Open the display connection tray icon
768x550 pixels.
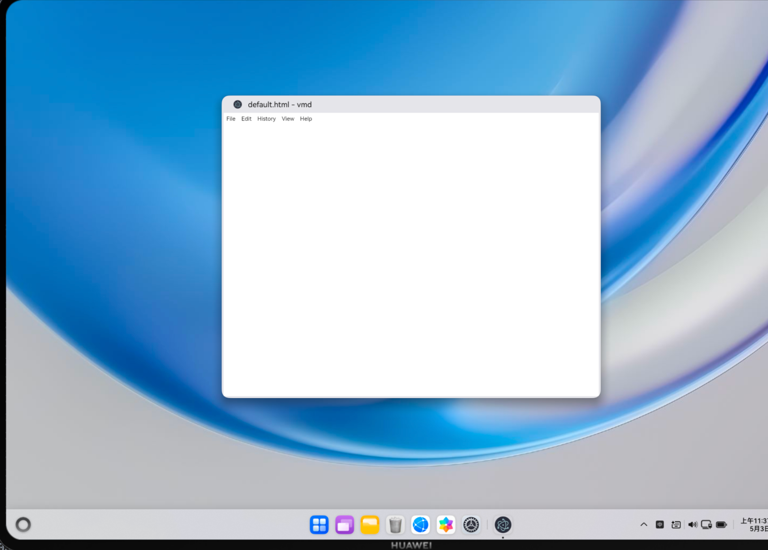click(706, 524)
